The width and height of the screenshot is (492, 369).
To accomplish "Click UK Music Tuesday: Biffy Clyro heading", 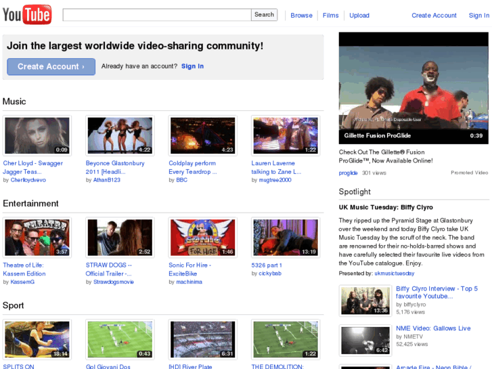I will click(x=386, y=207).
